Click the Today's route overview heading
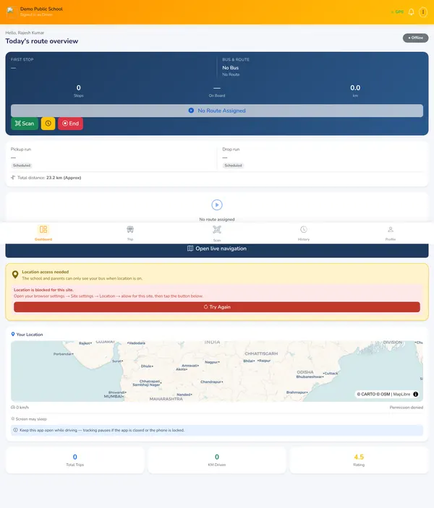Image resolution: width=434 pixels, height=508 pixels. coord(42,41)
